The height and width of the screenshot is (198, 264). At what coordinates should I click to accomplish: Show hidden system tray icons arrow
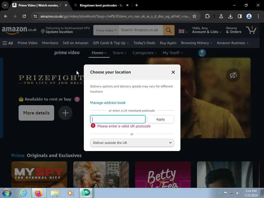tap(219, 193)
